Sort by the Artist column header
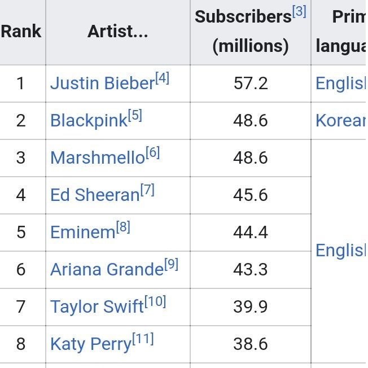The image size is (368, 368). pos(117,32)
